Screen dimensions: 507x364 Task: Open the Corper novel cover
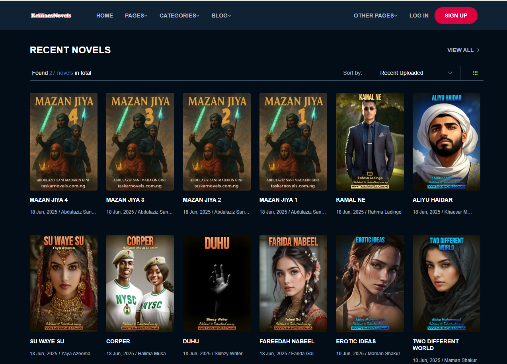(x=140, y=283)
